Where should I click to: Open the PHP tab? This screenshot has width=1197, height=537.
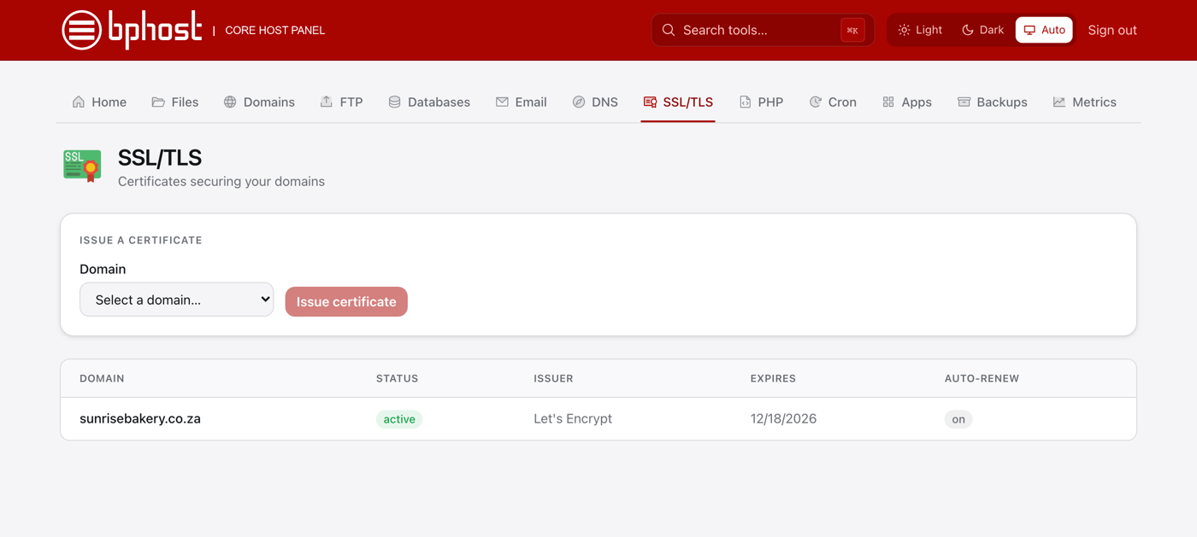point(761,102)
